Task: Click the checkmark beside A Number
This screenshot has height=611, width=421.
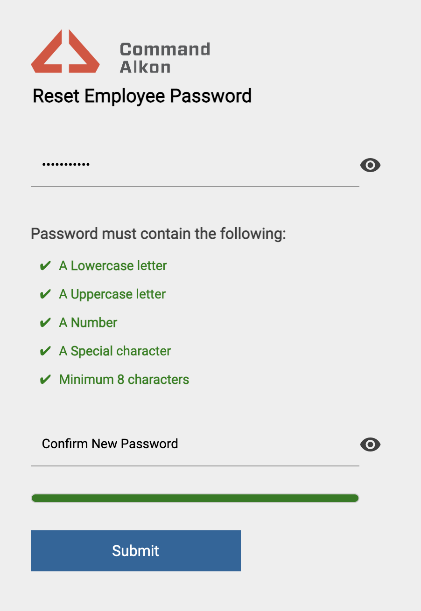Action: 45,323
